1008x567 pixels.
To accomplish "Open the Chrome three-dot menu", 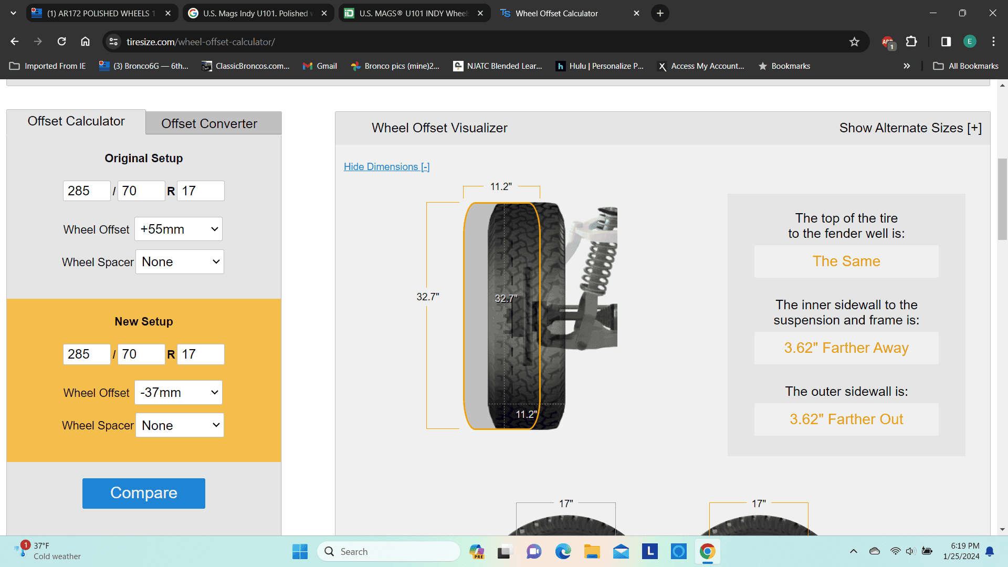I will coord(993,41).
